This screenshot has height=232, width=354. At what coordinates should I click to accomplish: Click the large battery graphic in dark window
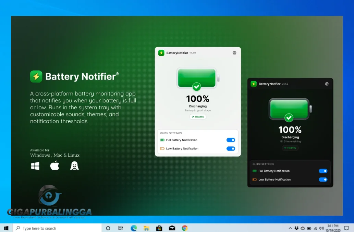(x=290, y=109)
